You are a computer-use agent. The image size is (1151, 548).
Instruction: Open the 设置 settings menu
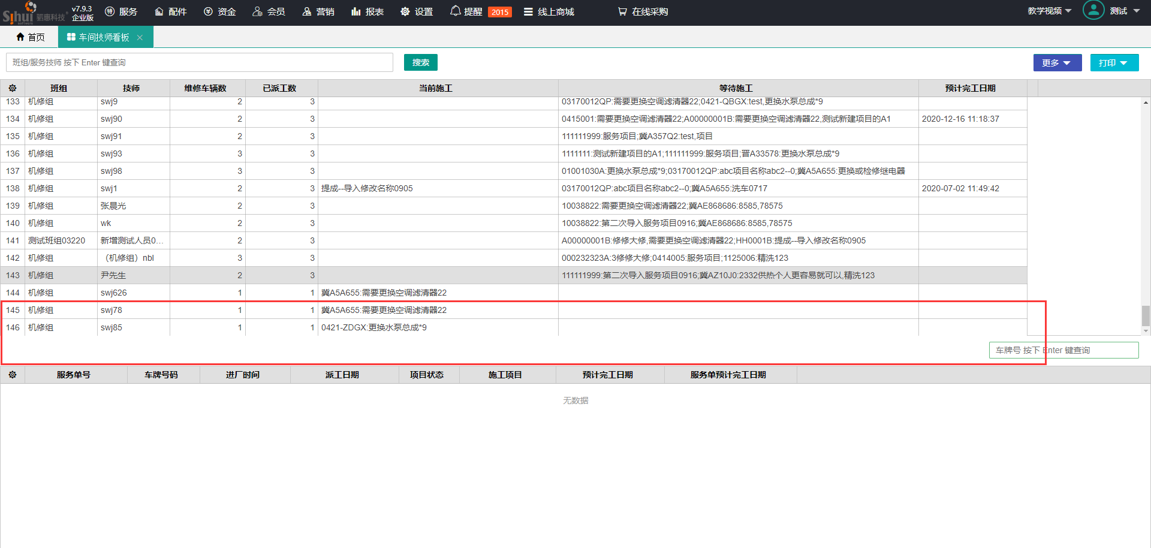[x=417, y=12]
